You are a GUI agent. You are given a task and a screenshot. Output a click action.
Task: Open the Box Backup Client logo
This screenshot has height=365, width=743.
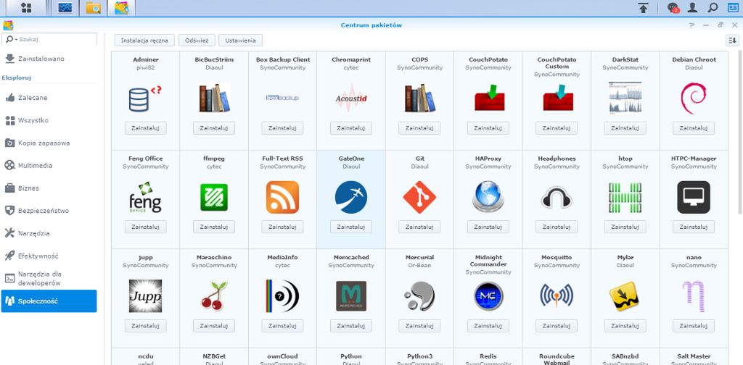(282, 98)
